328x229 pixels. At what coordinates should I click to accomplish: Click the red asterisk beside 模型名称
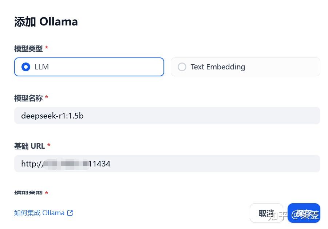(x=47, y=97)
